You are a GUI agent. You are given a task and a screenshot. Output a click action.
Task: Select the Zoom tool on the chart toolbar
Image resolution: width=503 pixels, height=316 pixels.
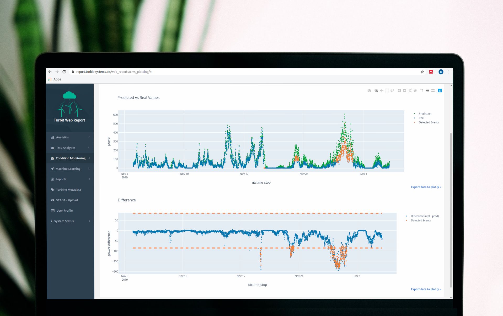click(x=376, y=91)
